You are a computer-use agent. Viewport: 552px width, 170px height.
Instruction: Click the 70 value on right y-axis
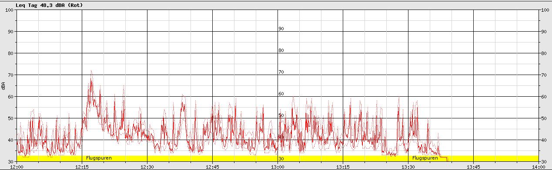(544, 75)
